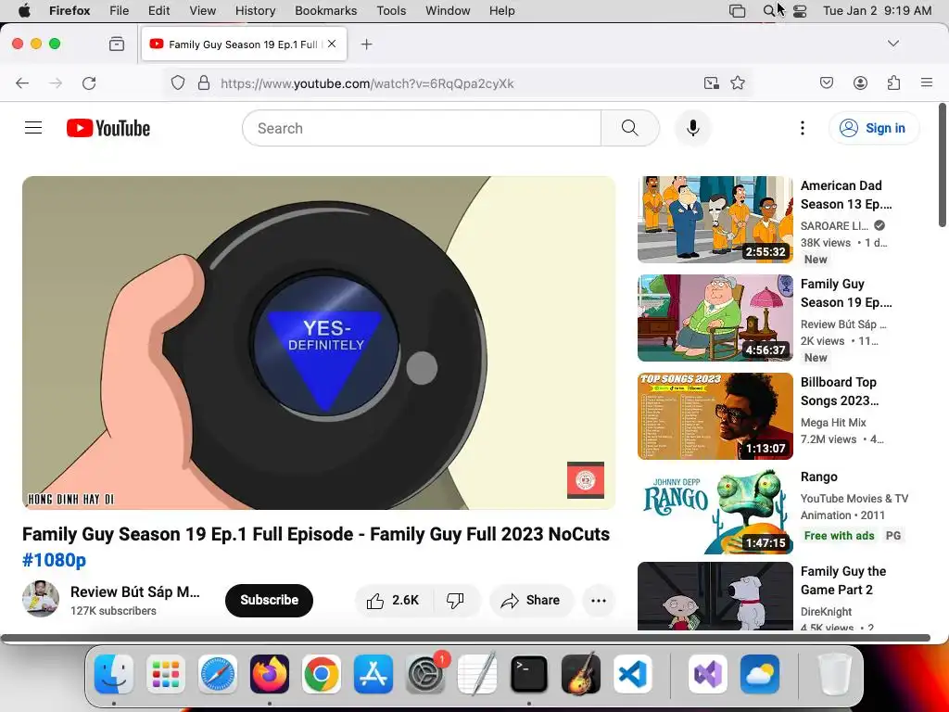Open Billboard Top Songs 2023 thumbnail
Image resolution: width=949 pixels, height=712 pixels.
tap(715, 416)
